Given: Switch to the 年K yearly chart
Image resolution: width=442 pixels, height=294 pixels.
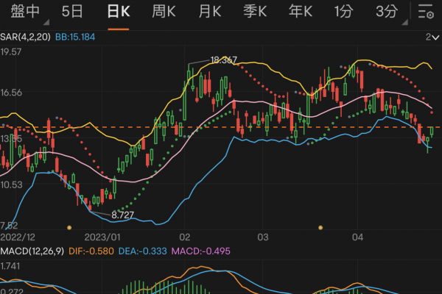Looking at the screenshot, I should (x=300, y=11).
